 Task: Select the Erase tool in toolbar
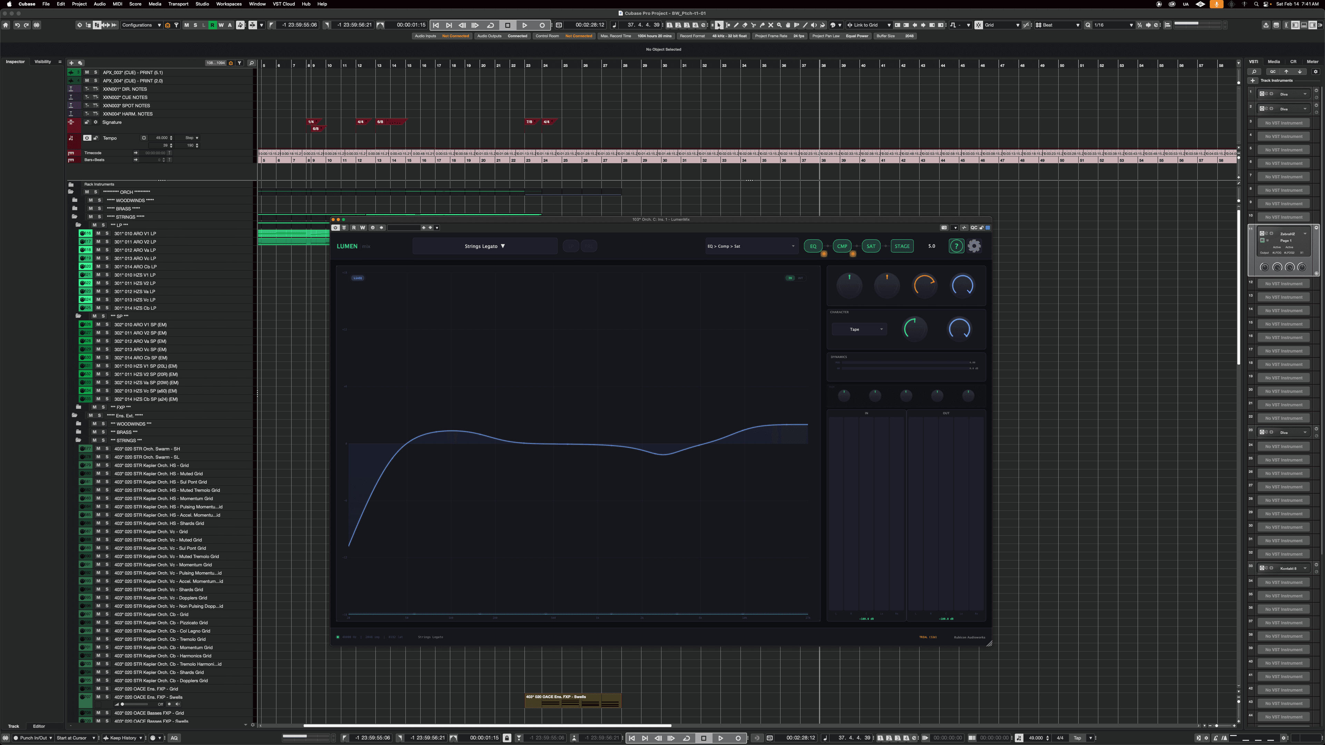coord(745,25)
